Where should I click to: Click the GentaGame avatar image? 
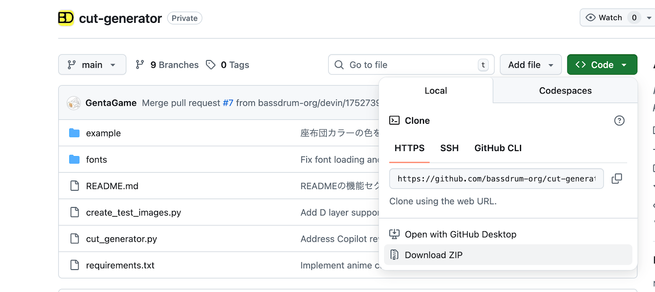(x=74, y=103)
